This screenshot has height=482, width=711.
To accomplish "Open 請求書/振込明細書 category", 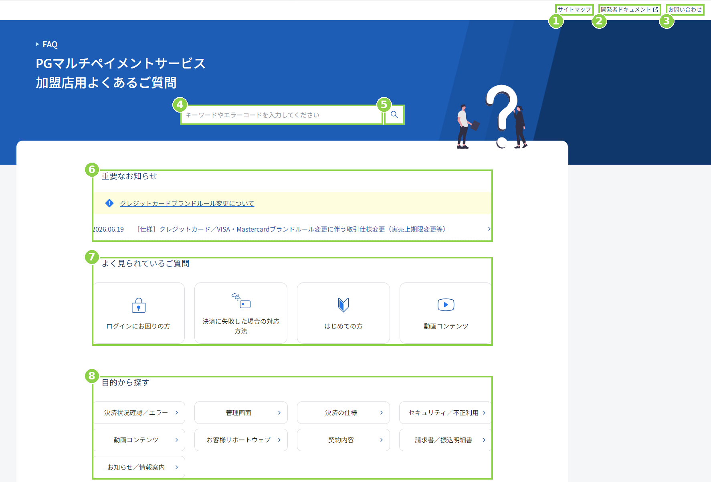I will point(445,440).
